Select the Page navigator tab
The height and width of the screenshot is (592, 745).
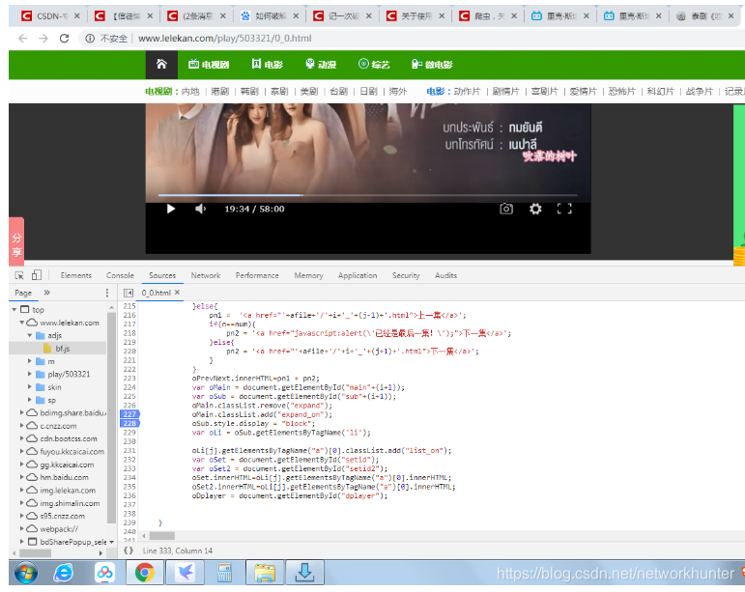coord(23,293)
